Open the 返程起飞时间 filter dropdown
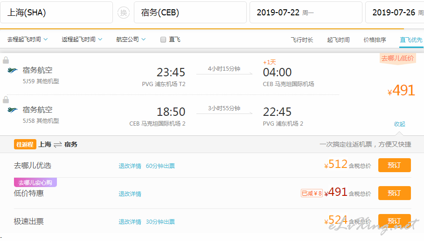This screenshot has width=424, height=241. [82, 40]
